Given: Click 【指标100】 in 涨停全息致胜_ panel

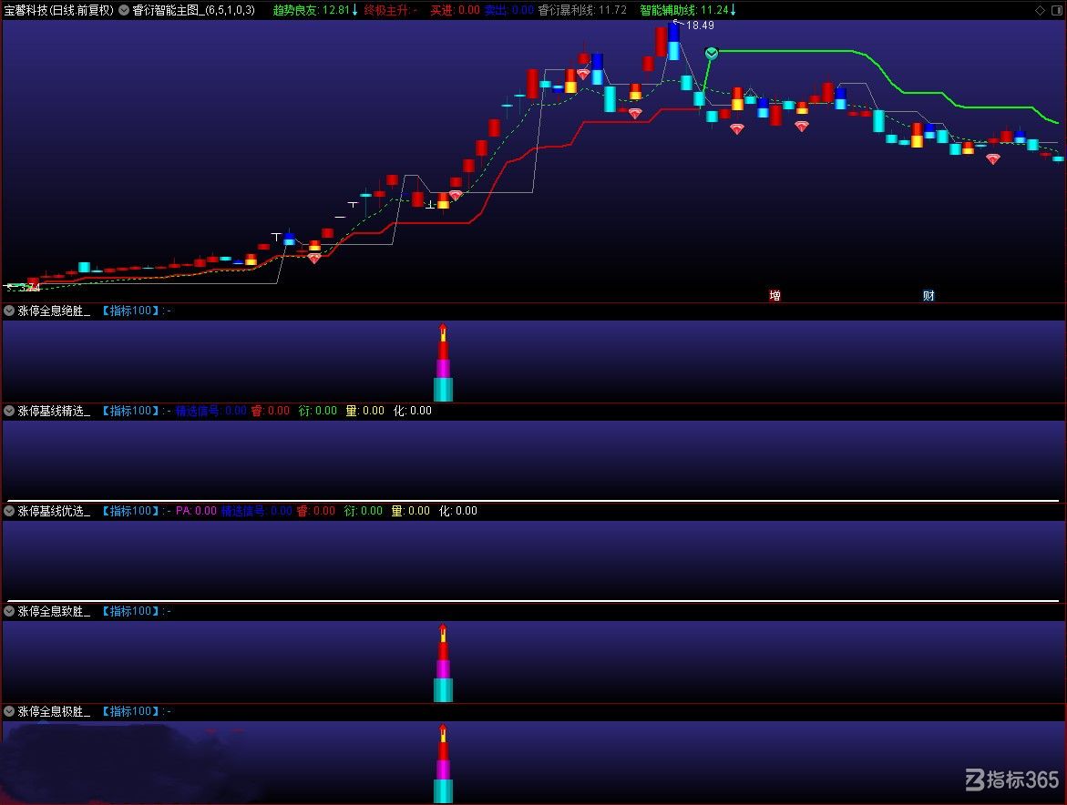Looking at the screenshot, I should point(130,611).
